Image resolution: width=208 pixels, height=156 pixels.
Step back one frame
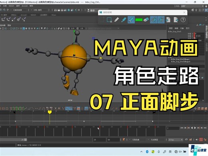point(185,128)
